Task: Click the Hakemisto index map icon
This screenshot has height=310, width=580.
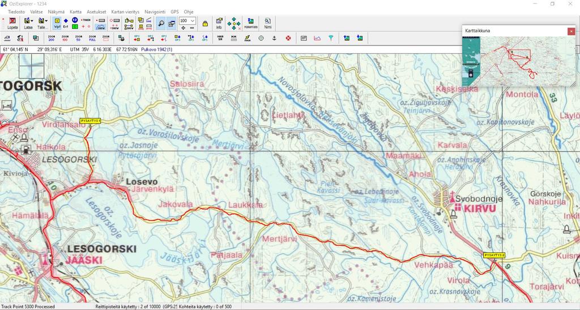Action: click(251, 23)
